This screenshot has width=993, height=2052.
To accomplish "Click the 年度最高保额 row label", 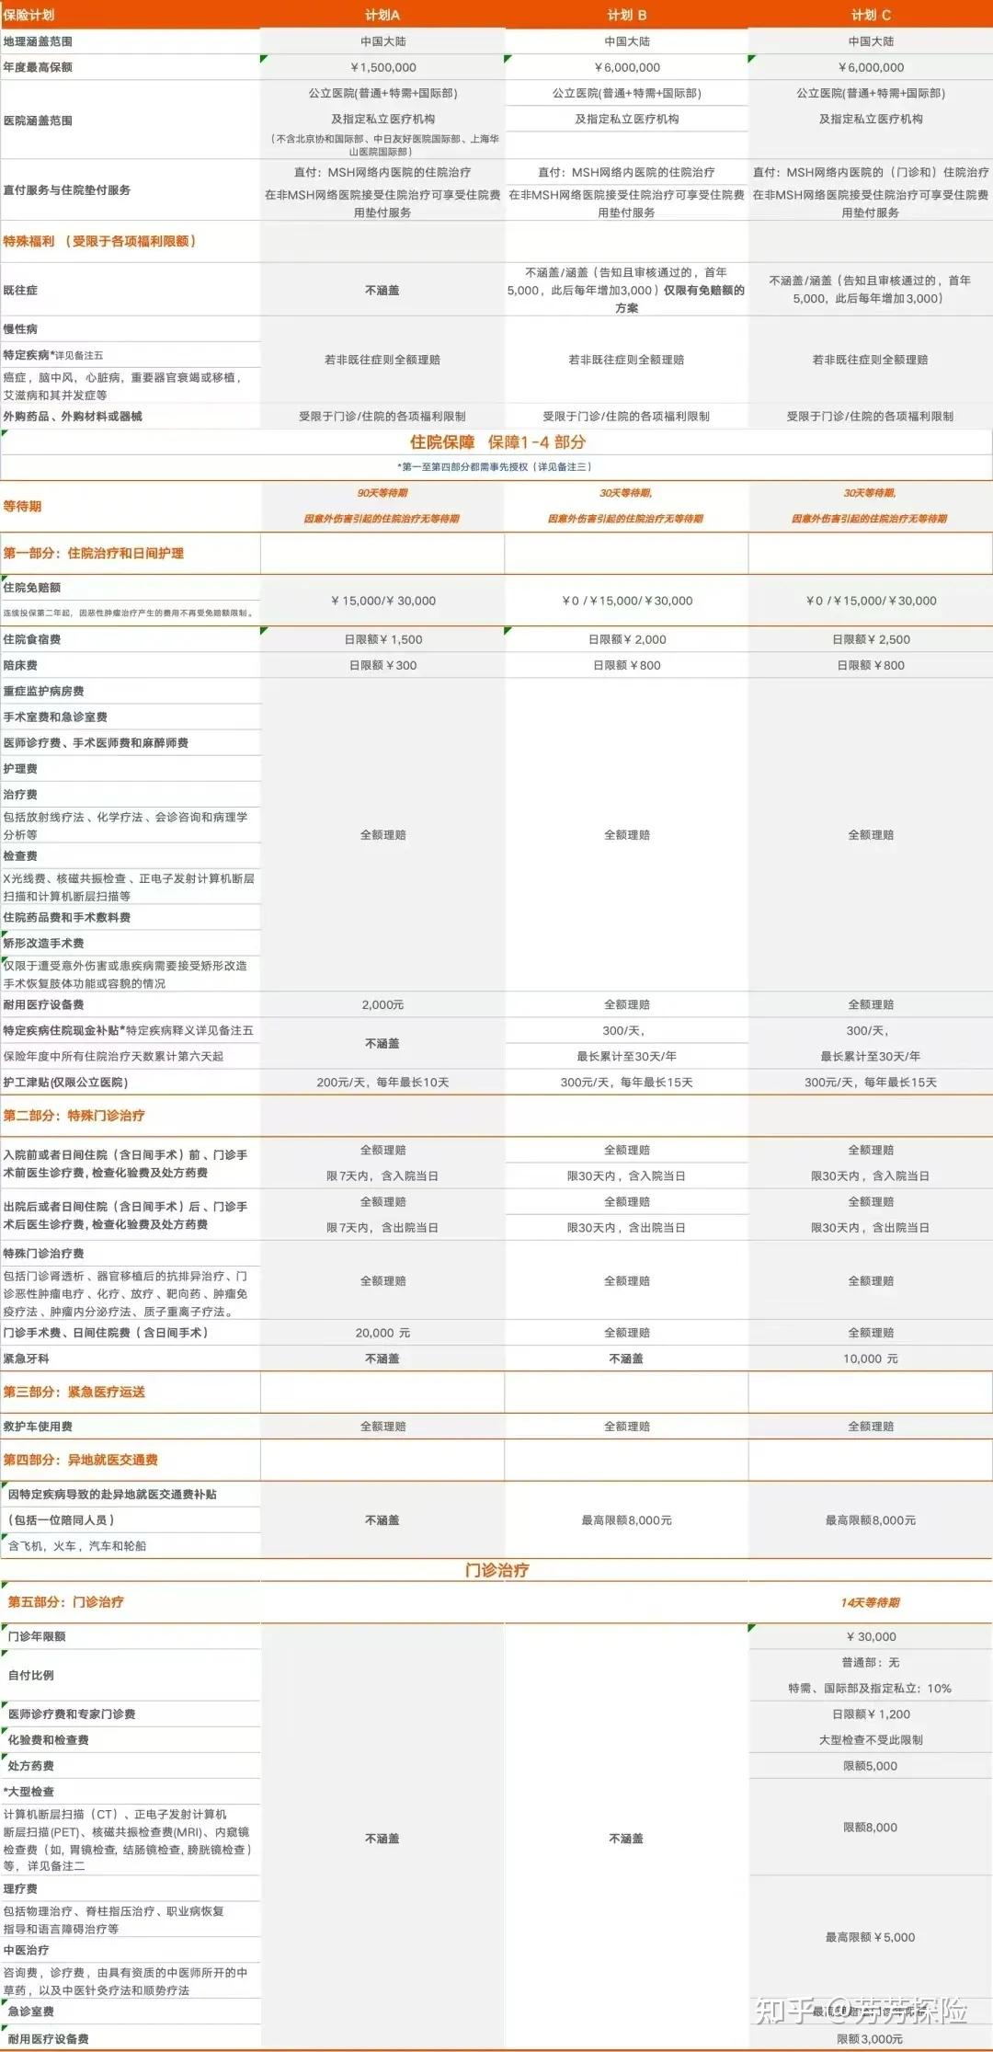I will [x=38, y=67].
